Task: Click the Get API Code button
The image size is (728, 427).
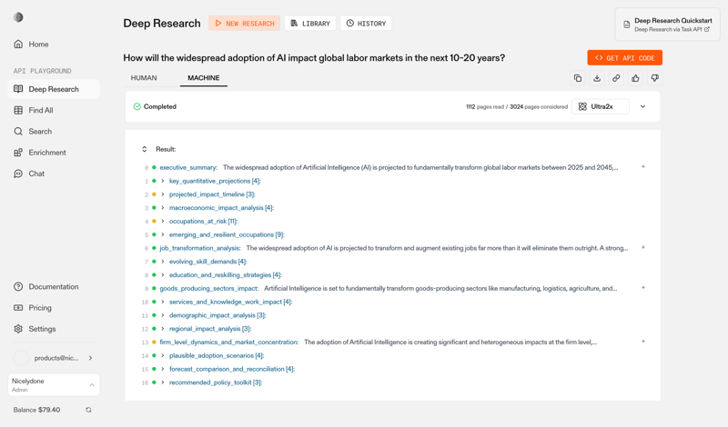Action: [624, 57]
